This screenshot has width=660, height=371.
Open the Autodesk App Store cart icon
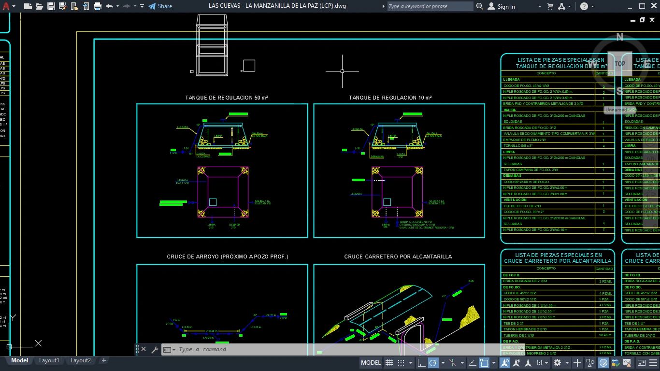[550, 6]
